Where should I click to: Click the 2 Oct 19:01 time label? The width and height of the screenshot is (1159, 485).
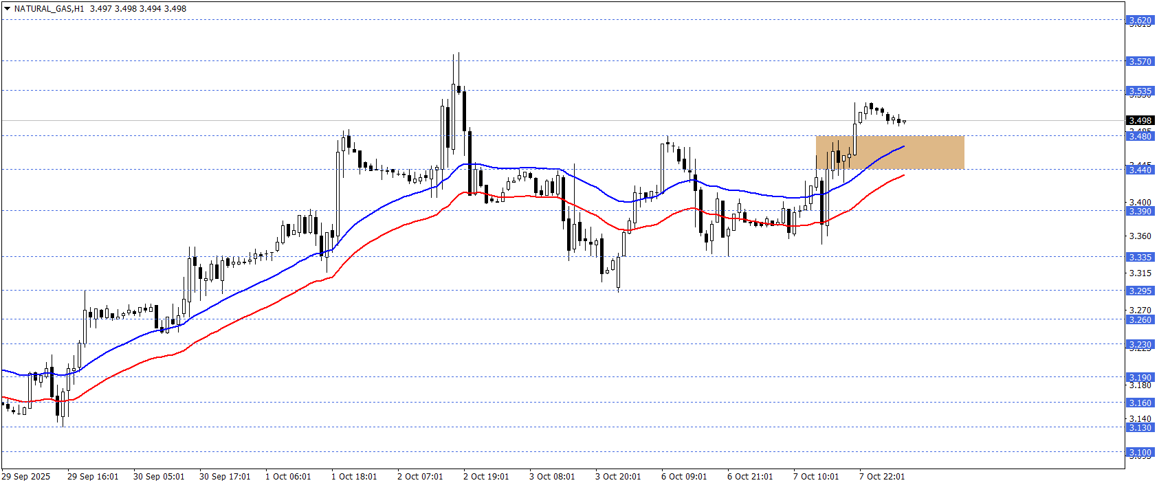[x=486, y=477]
